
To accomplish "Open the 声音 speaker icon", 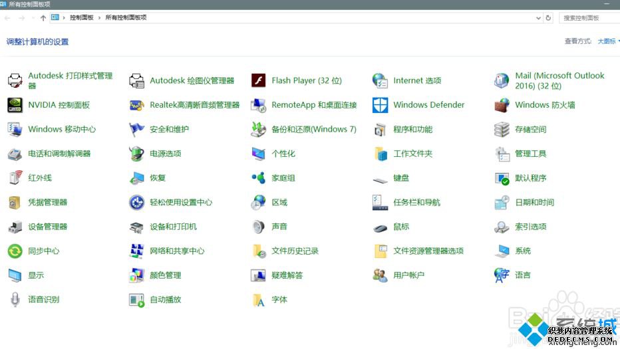I will click(259, 227).
